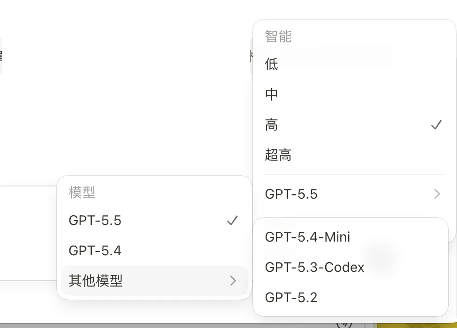The height and width of the screenshot is (328, 457).
Task: Open the GPT-5.5 submenu in 智能 panel
Action: click(354, 194)
